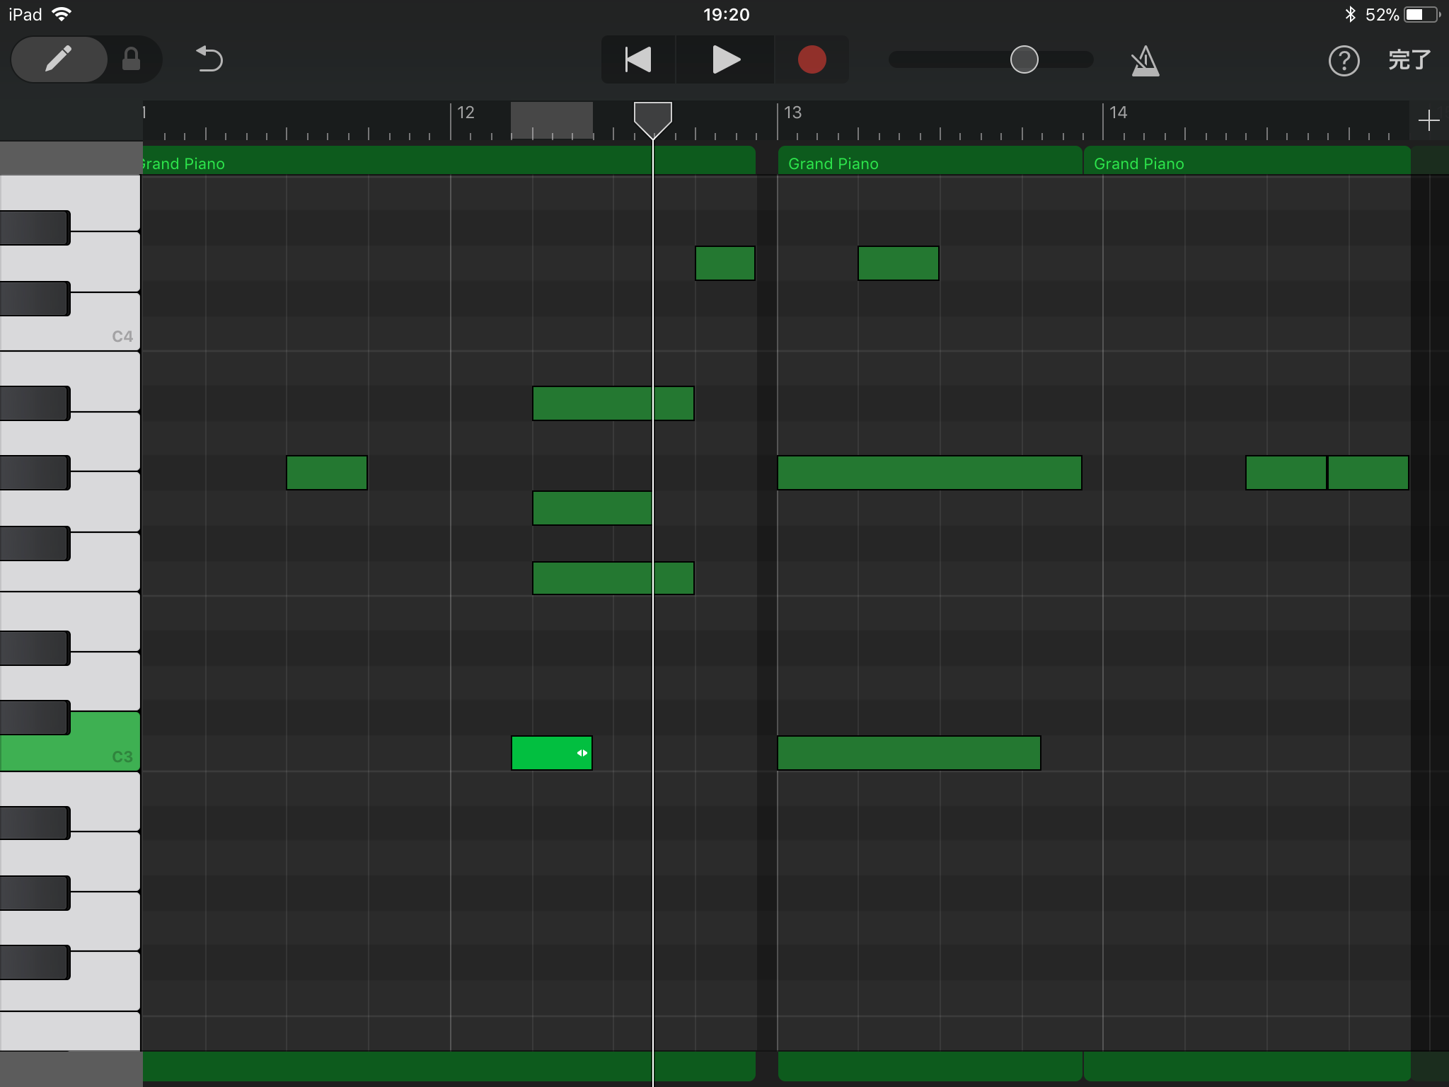Screen dimensions: 1449x1087
Task: Open help via the question mark icon
Action: [x=1344, y=61]
